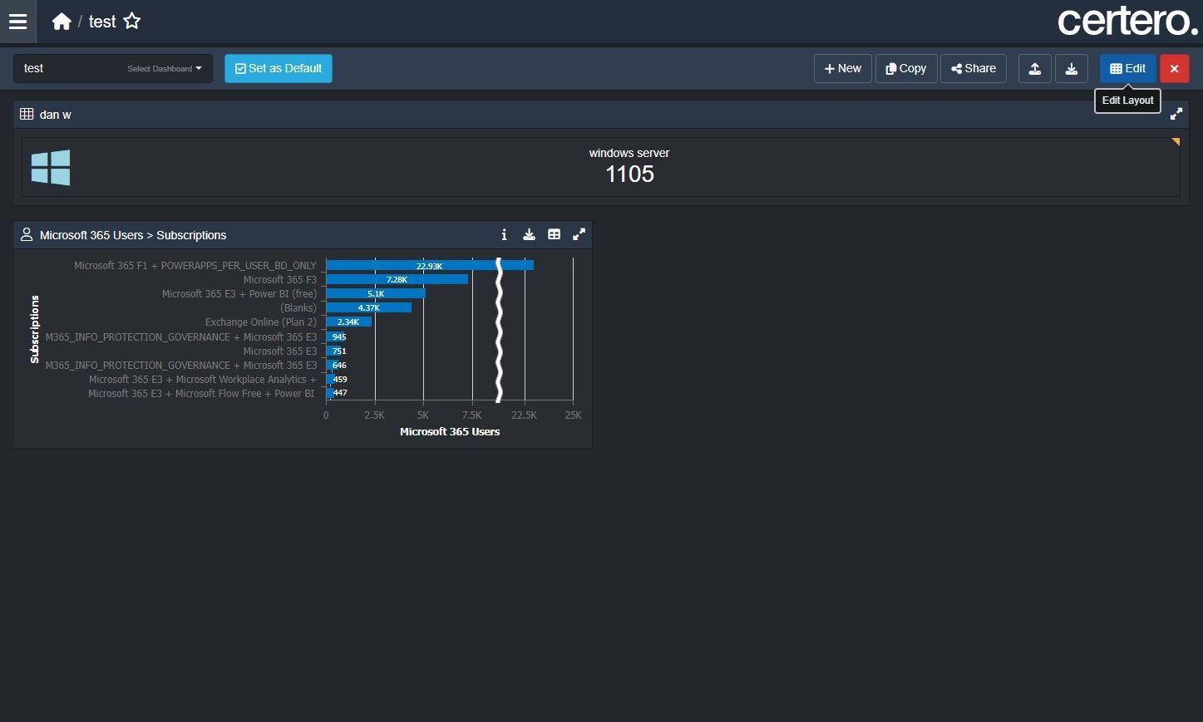Click the 2.5K axis tick label
Screen dimensions: 1203x722
(x=375, y=415)
